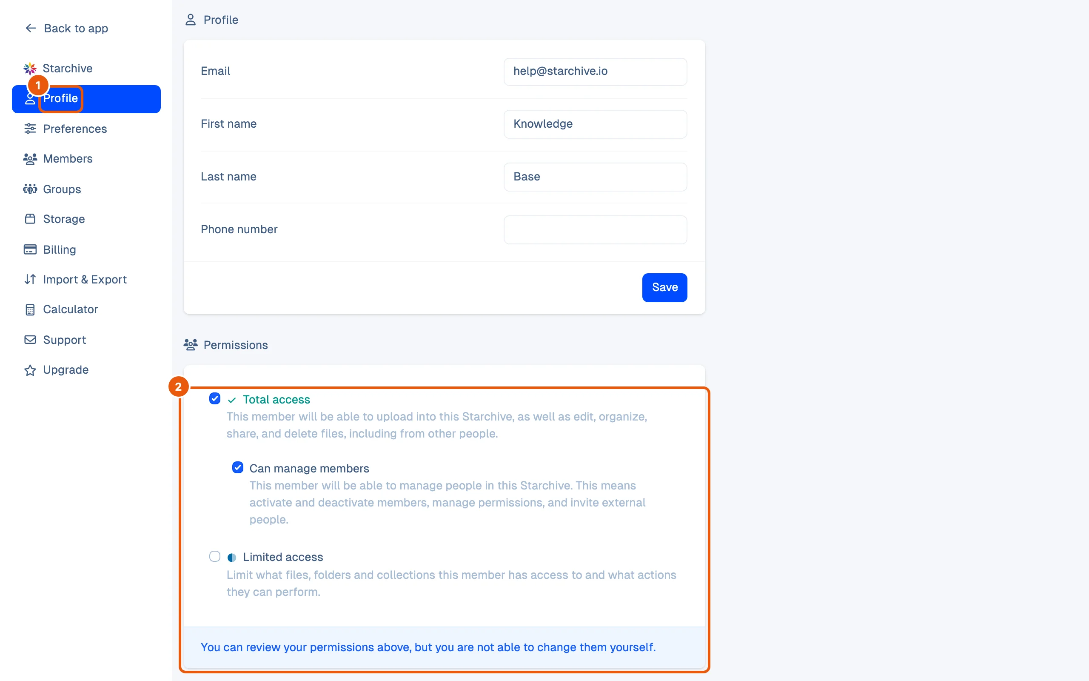Open the Groups section

tap(62, 189)
